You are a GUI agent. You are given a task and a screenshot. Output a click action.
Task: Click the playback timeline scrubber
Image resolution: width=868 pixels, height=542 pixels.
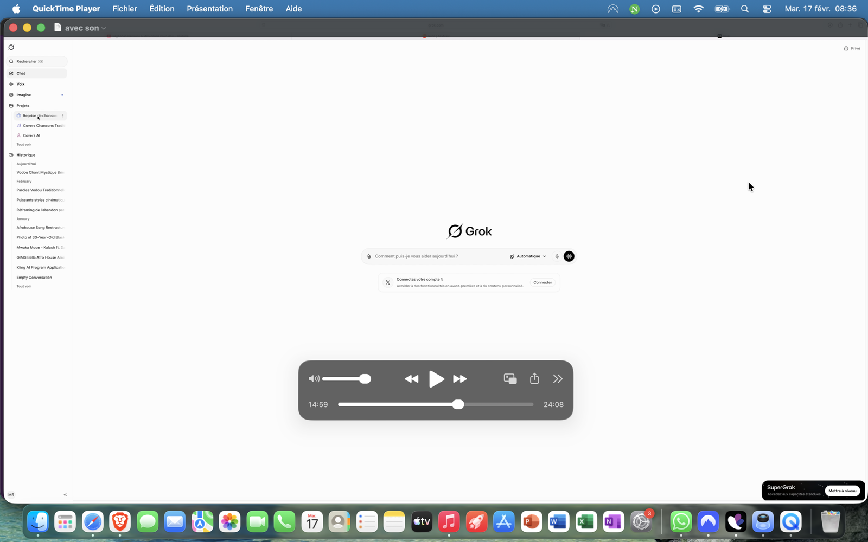(x=458, y=404)
